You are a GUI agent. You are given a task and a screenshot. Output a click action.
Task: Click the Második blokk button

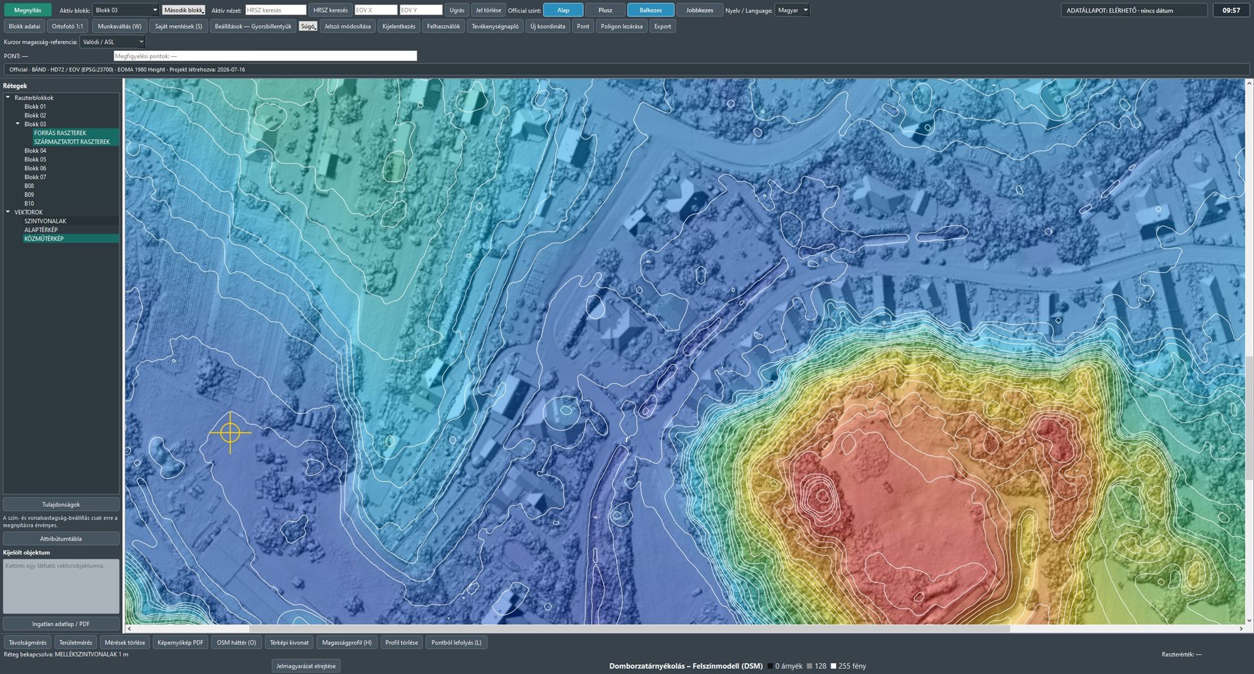point(184,10)
